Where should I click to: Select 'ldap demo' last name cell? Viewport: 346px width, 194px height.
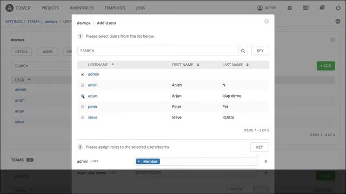(x=232, y=96)
